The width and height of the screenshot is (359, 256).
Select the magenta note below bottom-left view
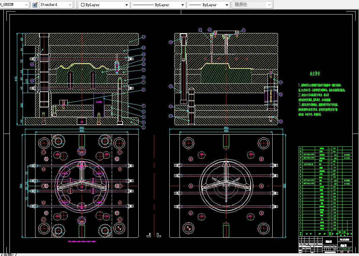click(x=81, y=242)
